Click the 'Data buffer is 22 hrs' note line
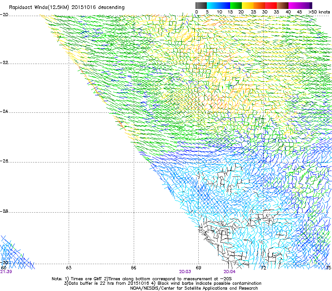Image resolution: width=332 pixels, height=291 pixels. click(162, 283)
